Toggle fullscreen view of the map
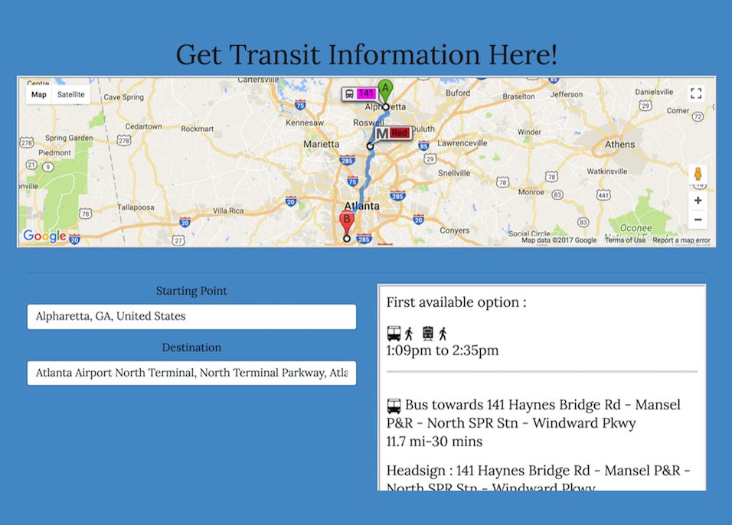 tap(696, 93)
